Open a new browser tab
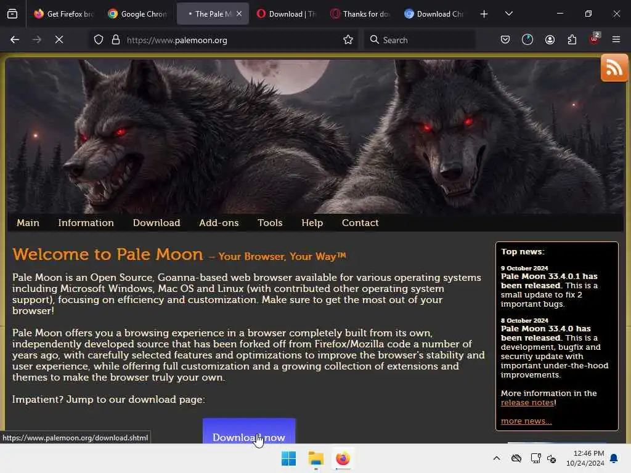 (x=484, y=14)
